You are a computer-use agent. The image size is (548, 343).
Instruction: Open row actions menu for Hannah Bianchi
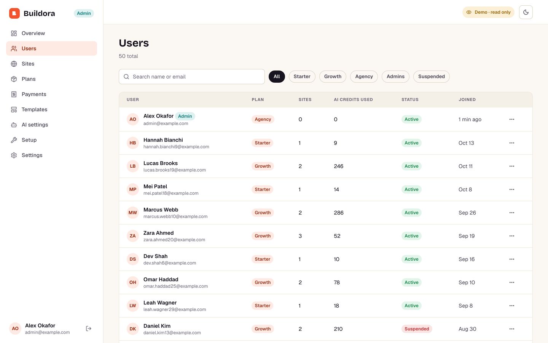pyautogui.click(x=512, y=143)
